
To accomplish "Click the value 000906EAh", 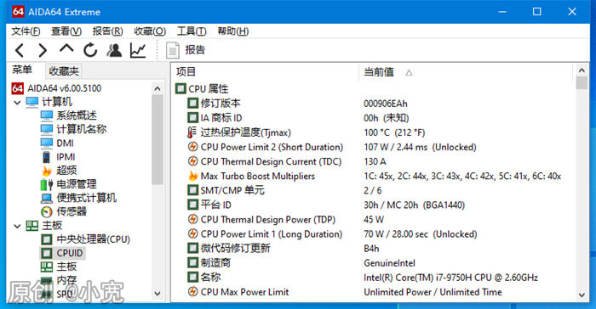I will (386, 104).
